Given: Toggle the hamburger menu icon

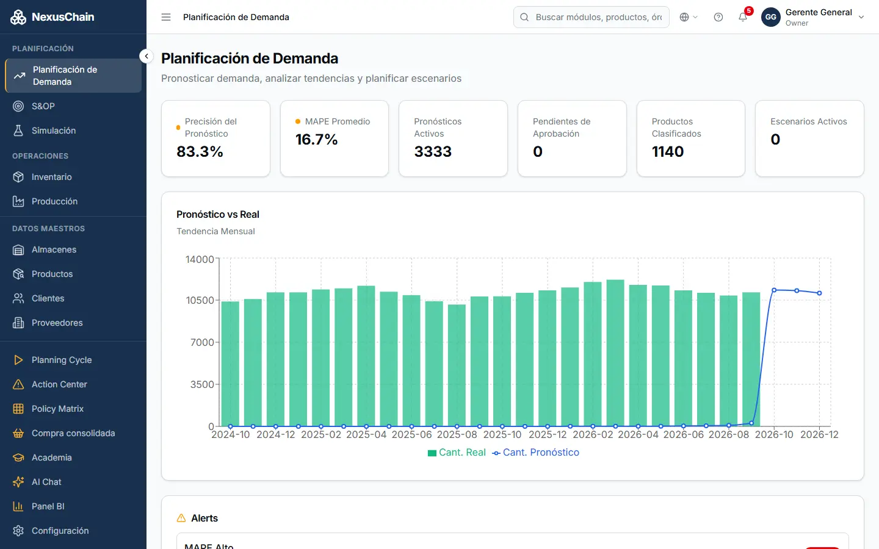Looking at the screenshot, I should [166, 17].
